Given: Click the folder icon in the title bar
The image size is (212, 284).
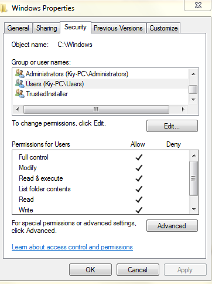Looking at the screenshot, I should [4, 8].
